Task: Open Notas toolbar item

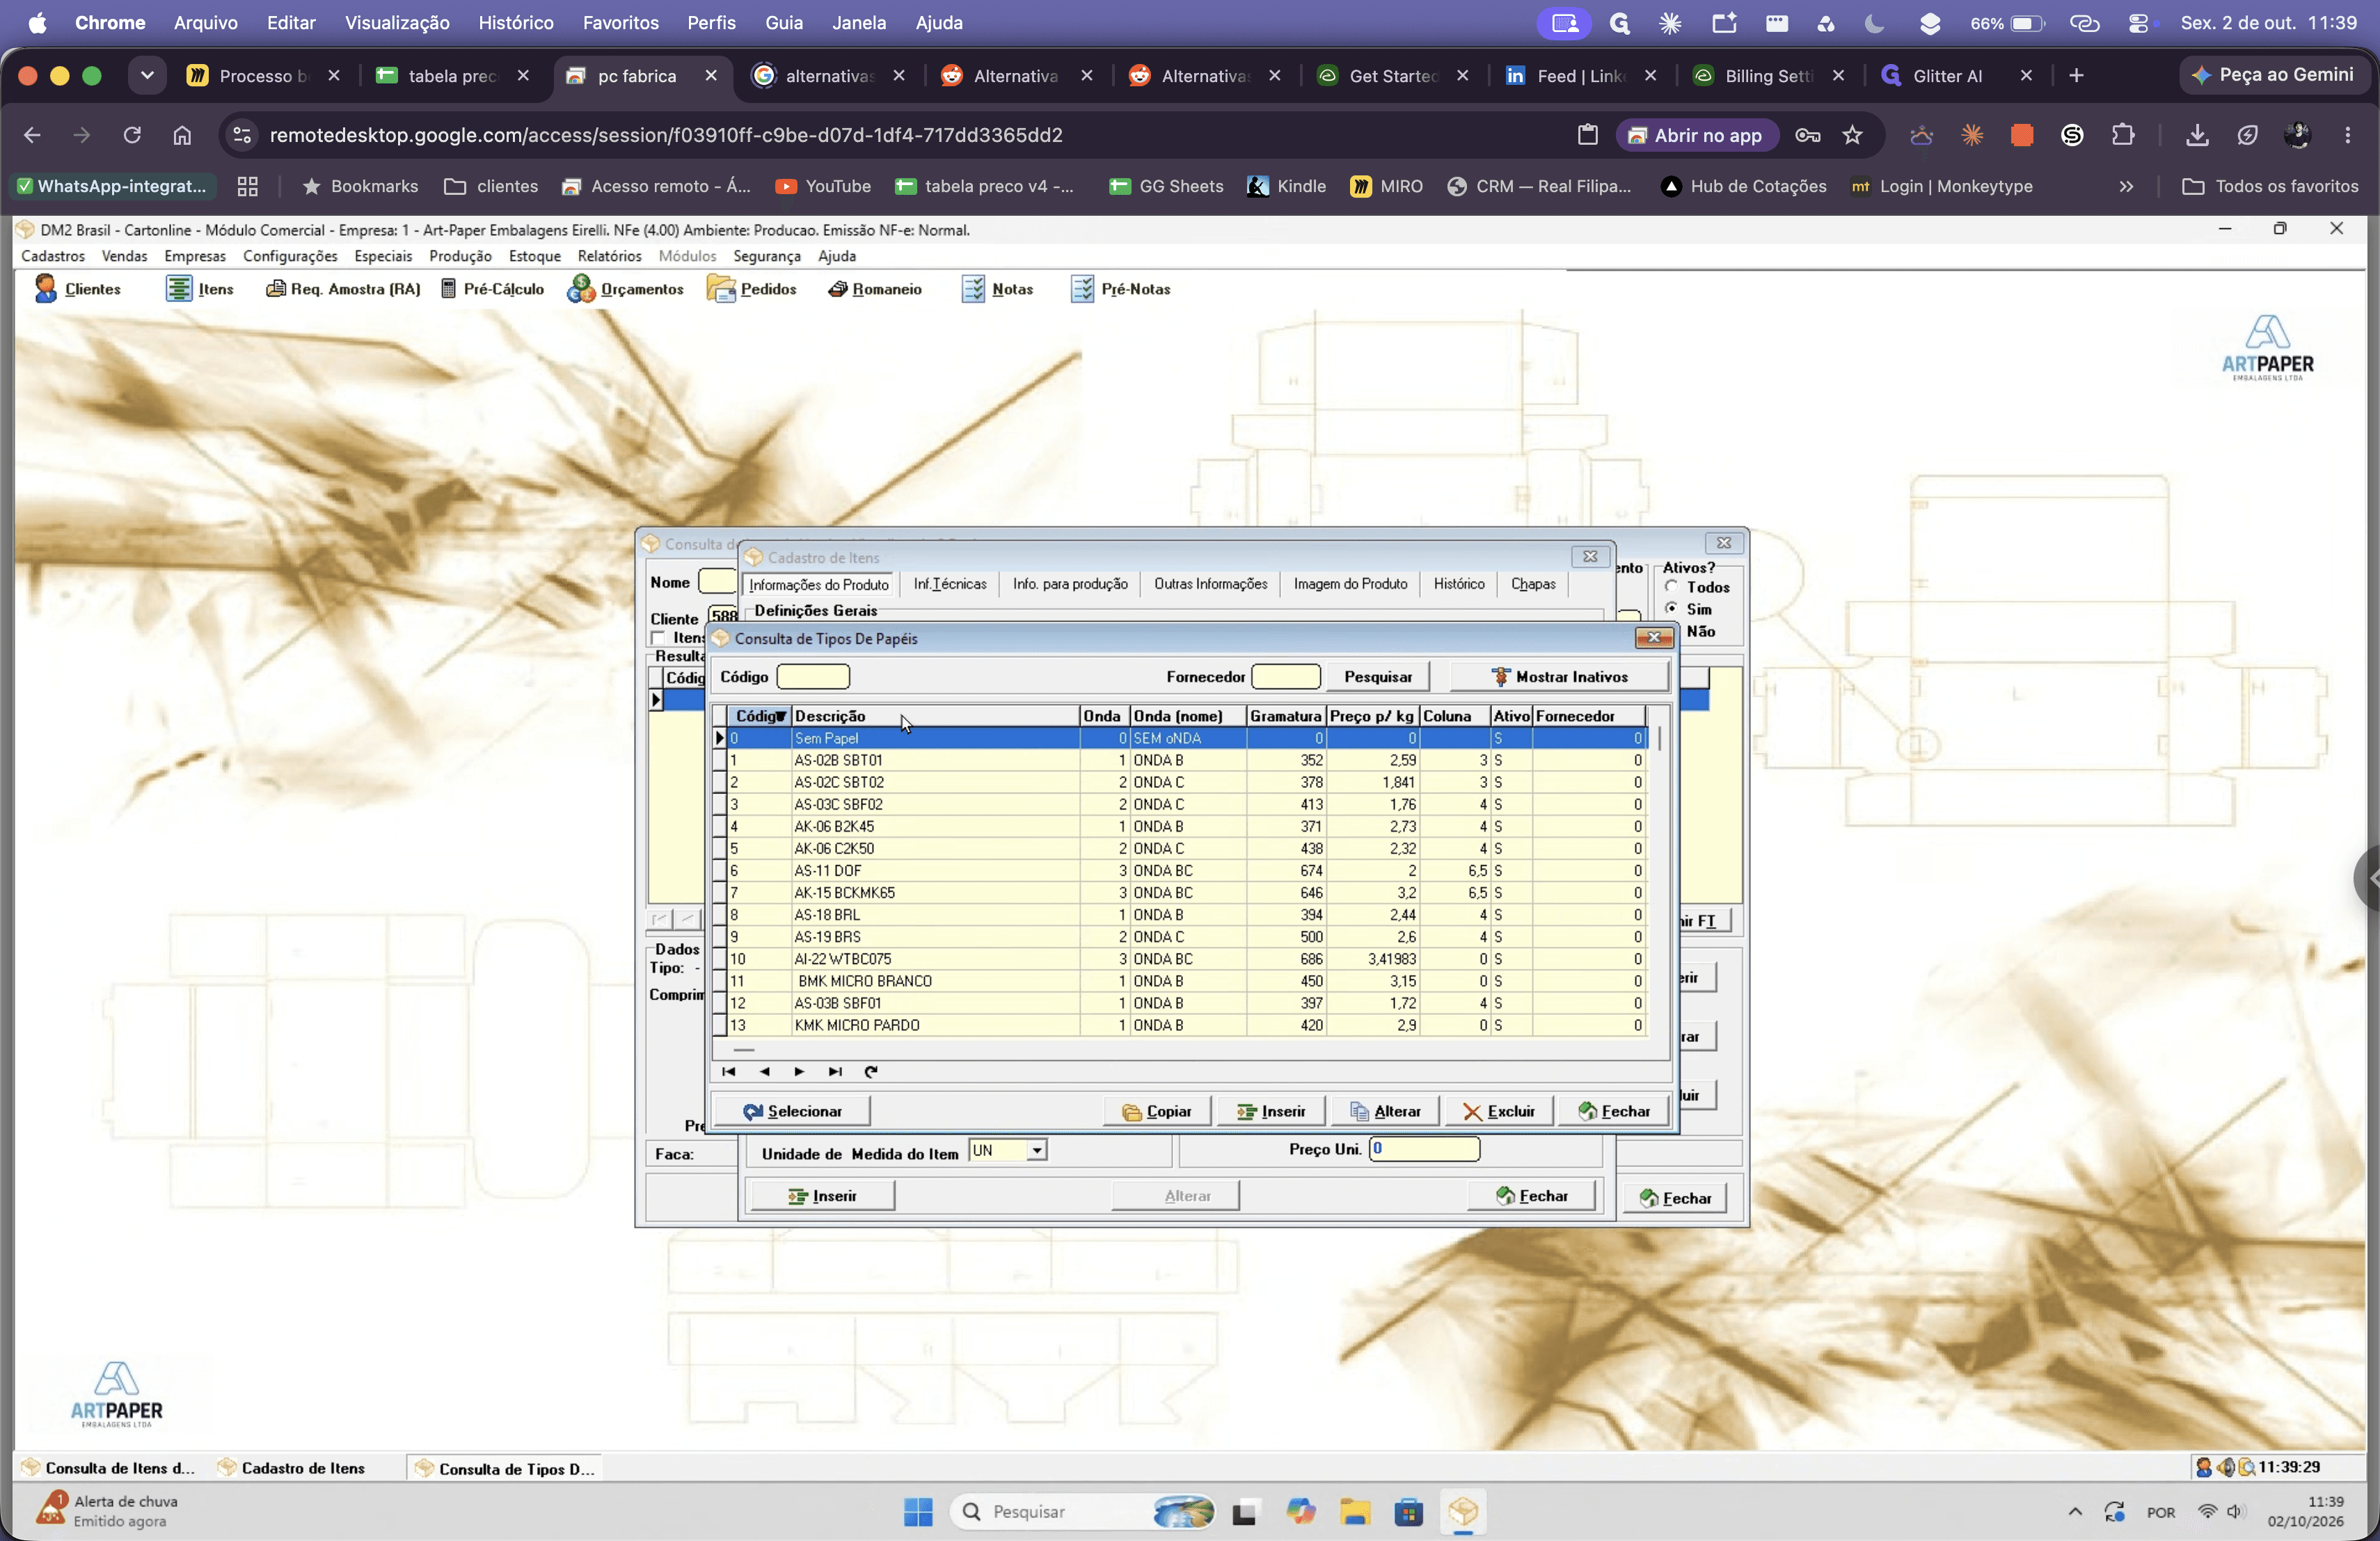Action: (x=997, y=289)
